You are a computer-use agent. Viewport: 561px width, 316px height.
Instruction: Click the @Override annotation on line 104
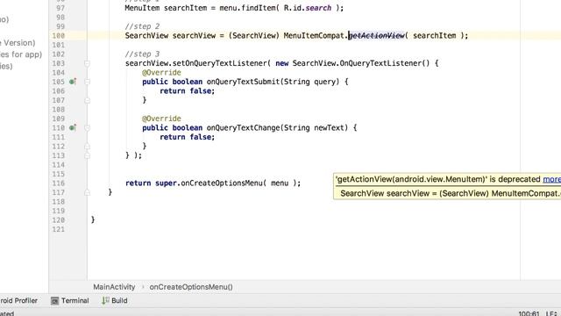point(161,72)
